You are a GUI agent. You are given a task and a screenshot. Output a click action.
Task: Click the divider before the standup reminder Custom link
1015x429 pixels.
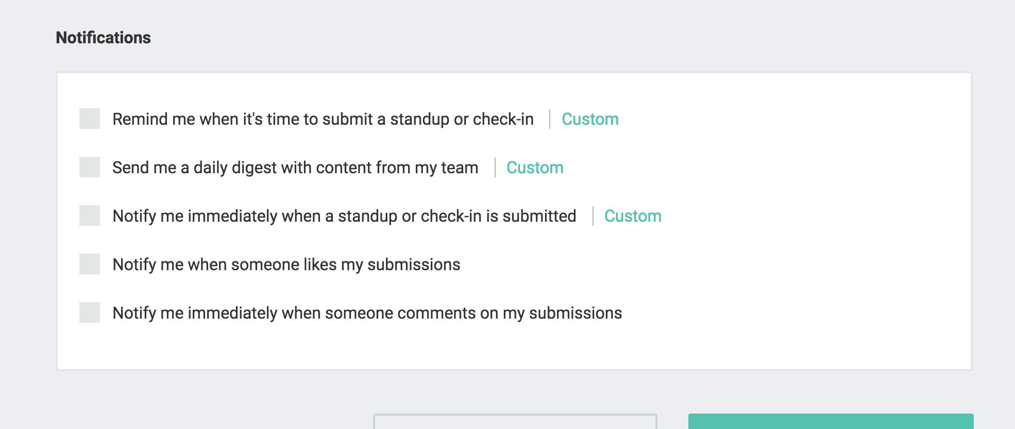(x=550, y=119)
